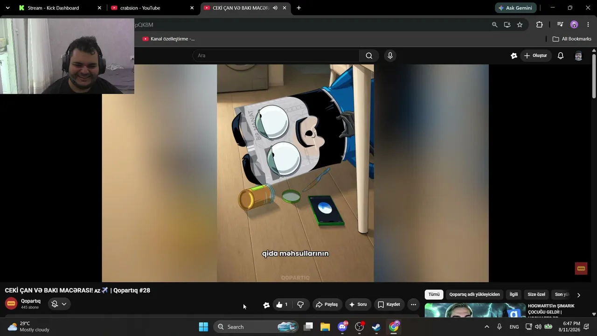This screenshot has width=597, height=336.
Task: Mute the playing tab's audio speaker icon
Action: point(275,8)
